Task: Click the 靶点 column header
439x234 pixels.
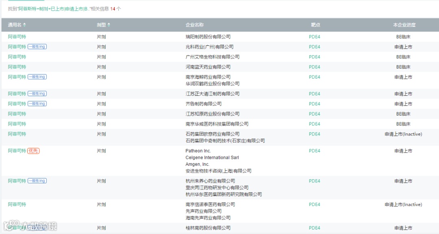Action: [315, 25]
